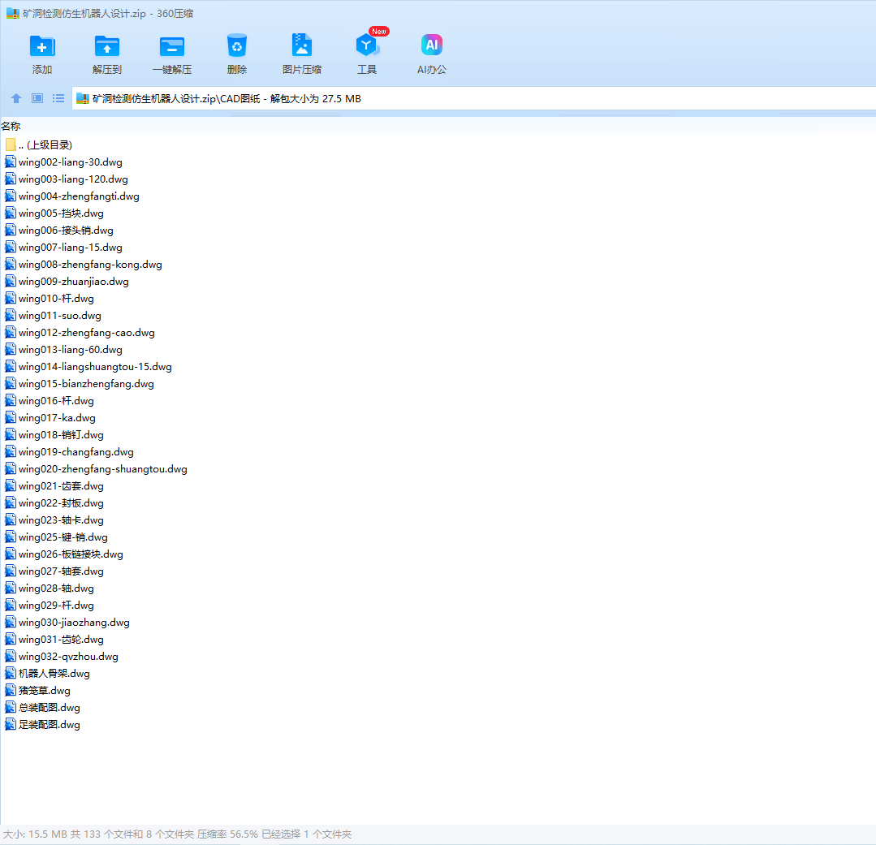
Task: Select the wing013-liang-60.dwg file icon
Action: [11, 350]
